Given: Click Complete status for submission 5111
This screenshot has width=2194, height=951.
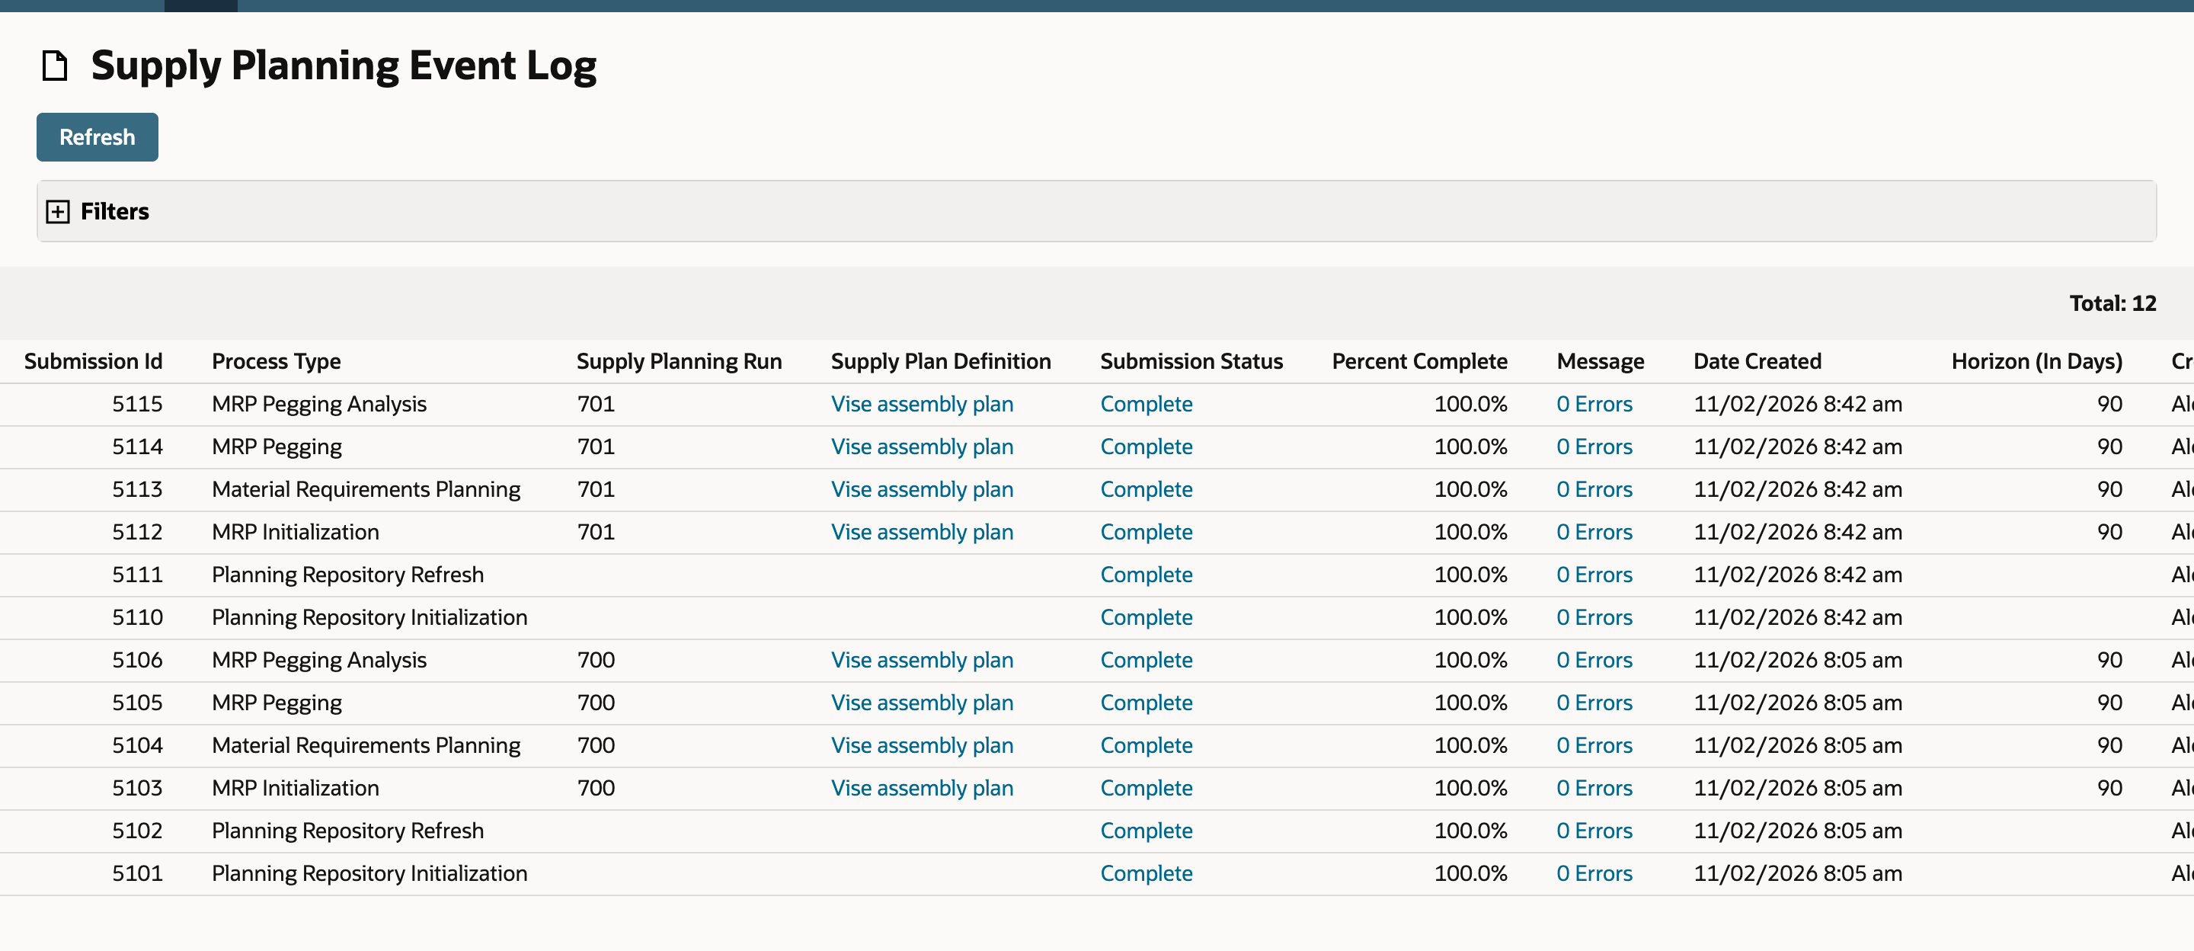Looking at the screenshot, I should pyautogui.click(x=1146, y=575).
